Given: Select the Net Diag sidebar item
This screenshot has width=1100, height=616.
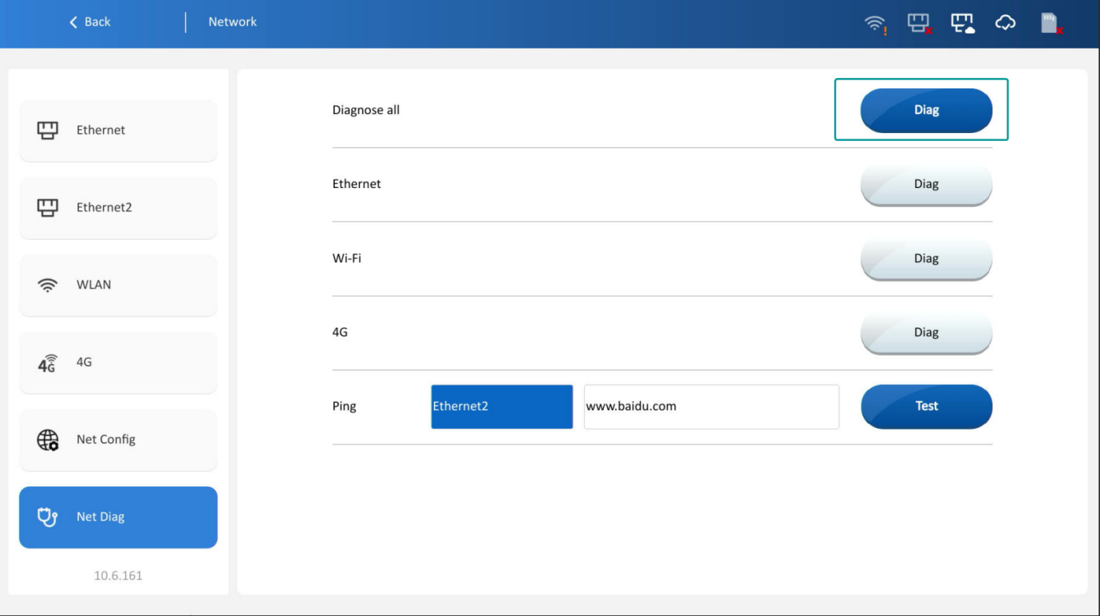Looking at the screenshot, I should click(x=118, y=517).
